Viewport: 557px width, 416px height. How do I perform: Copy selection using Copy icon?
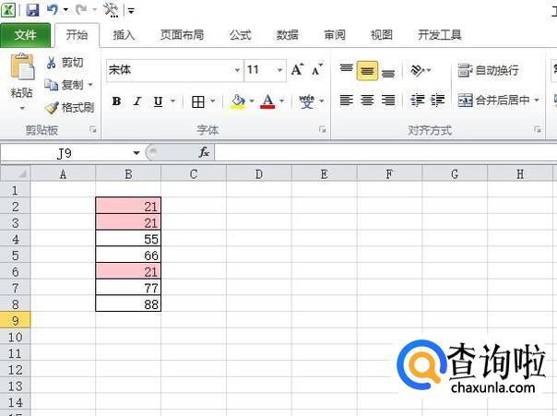(51, 85)
